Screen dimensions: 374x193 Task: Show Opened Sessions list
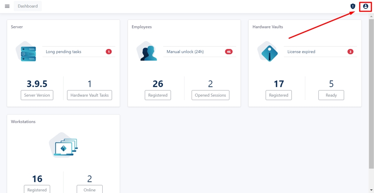pos(210,95)
